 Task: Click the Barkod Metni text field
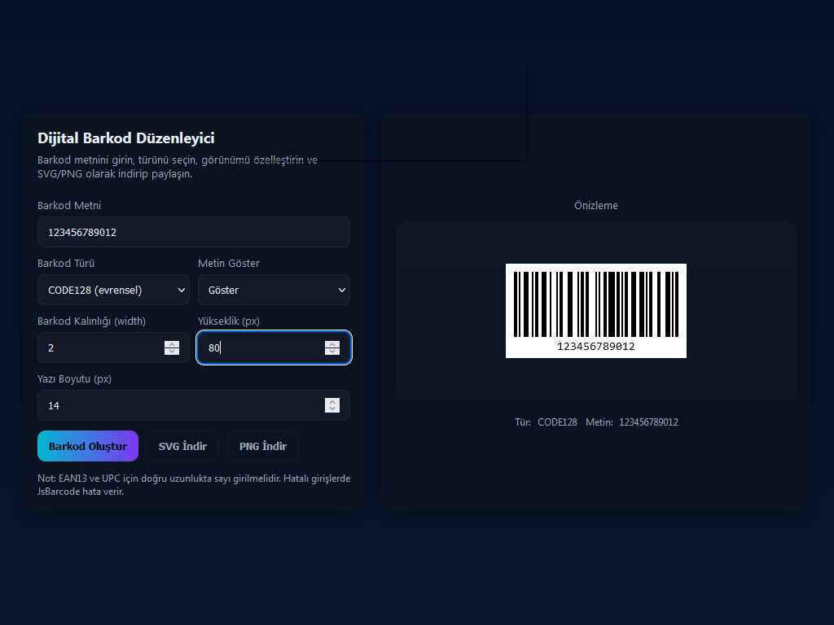pos(193,232)
